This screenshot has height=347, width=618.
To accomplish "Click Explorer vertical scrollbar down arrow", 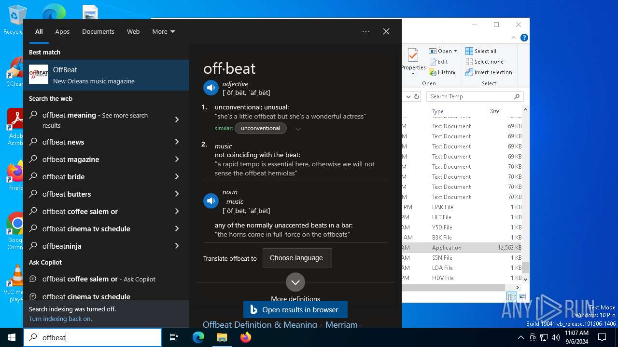I will click(x=526, y=279).
